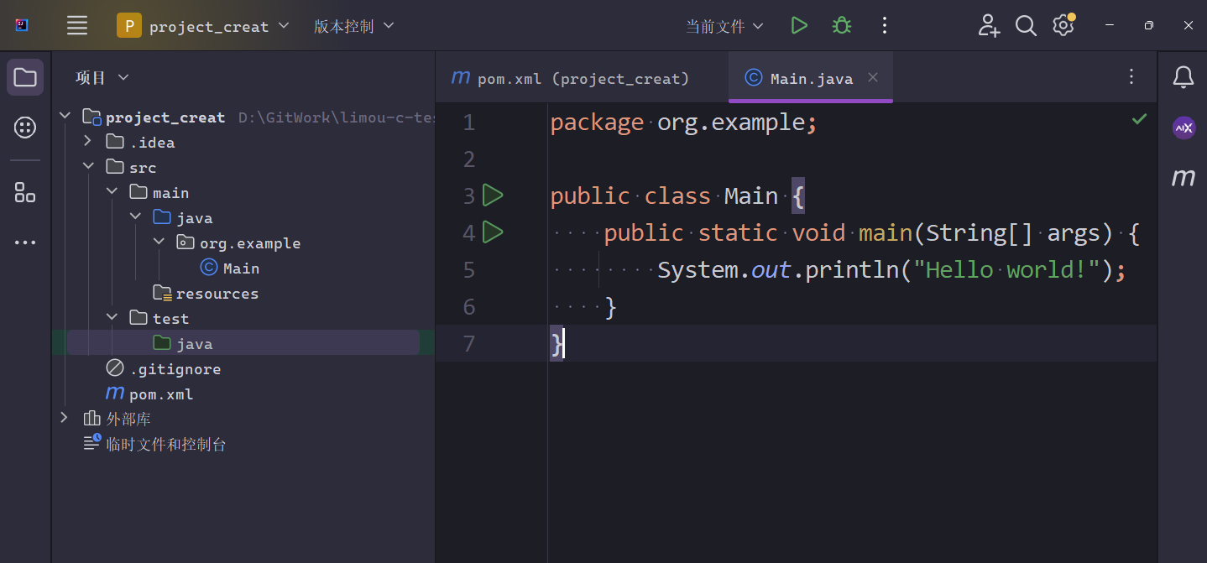Open the Structure tool window icon
Viewport: 1207px width, 563px height.
25,192
